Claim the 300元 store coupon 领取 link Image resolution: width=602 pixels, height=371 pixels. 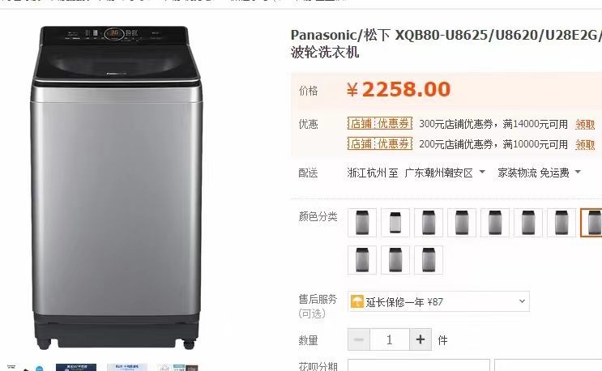click(585, 124)
